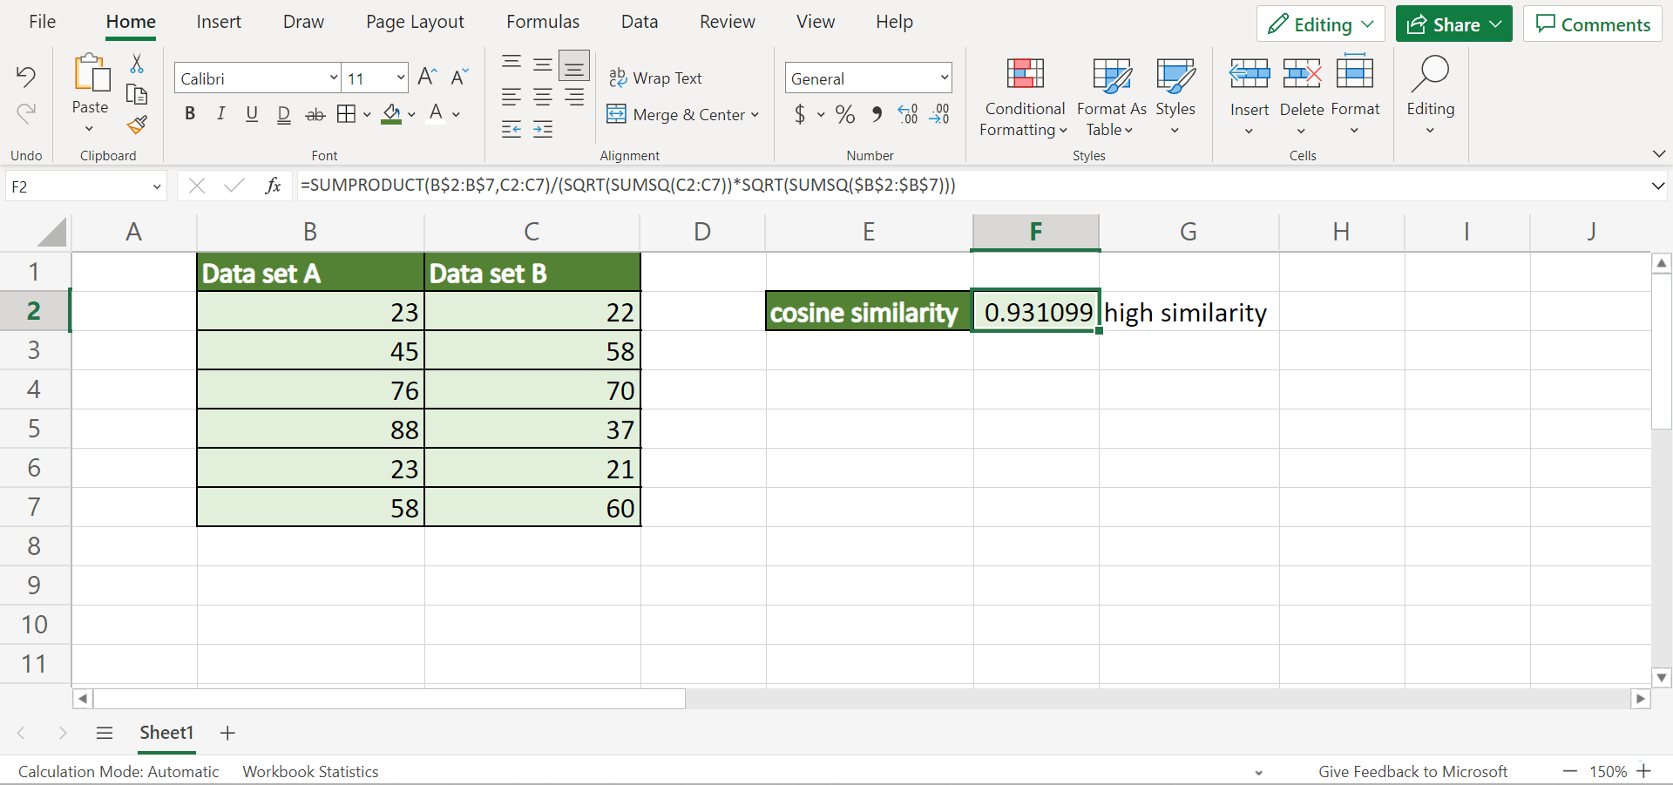Toggle bold formatting on the selection
The height and width of the screenshot is (785, 1673).
click(x=189, y=113)
